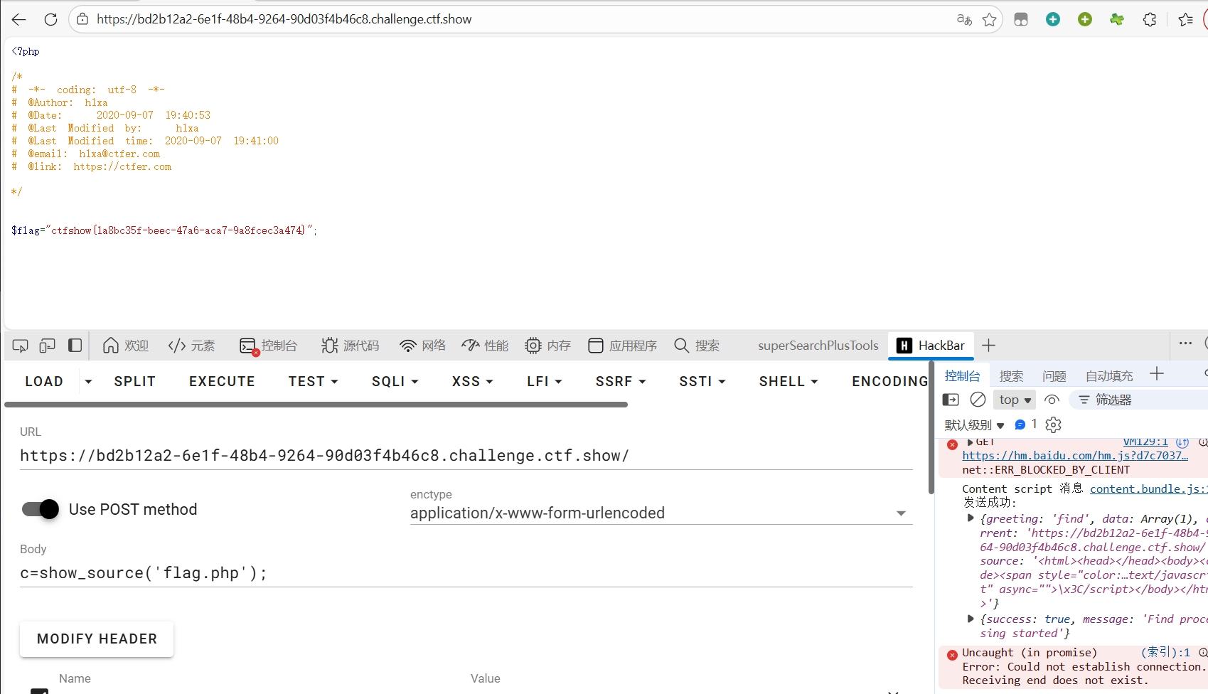Open the 源代码 sources tab
Screen dimensions: 1208x694
pyautogui.click(x=350, y=346)
